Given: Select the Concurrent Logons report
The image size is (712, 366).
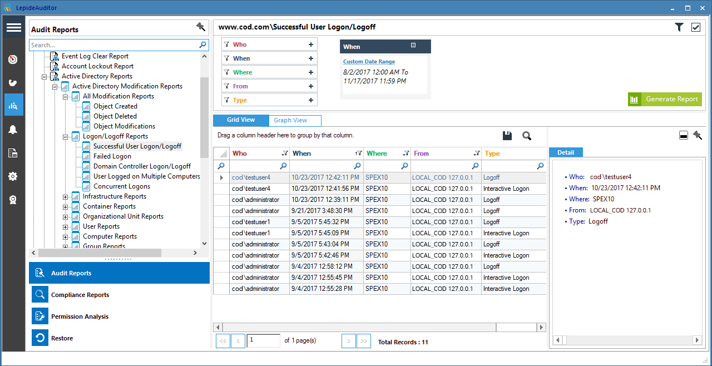Looking at the screenshot, I should point(122,186).
